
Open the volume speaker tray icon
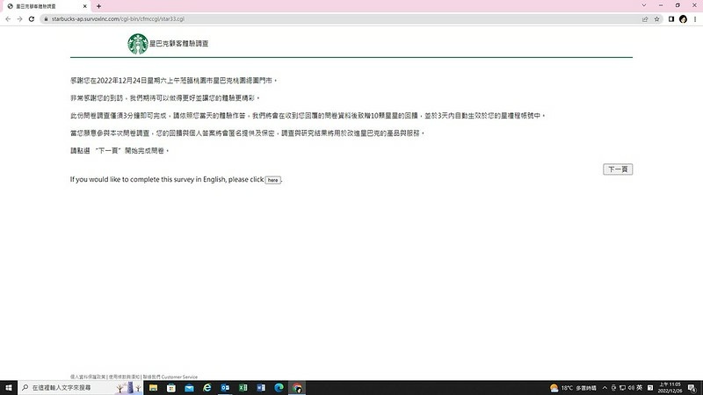coord(631,388)
